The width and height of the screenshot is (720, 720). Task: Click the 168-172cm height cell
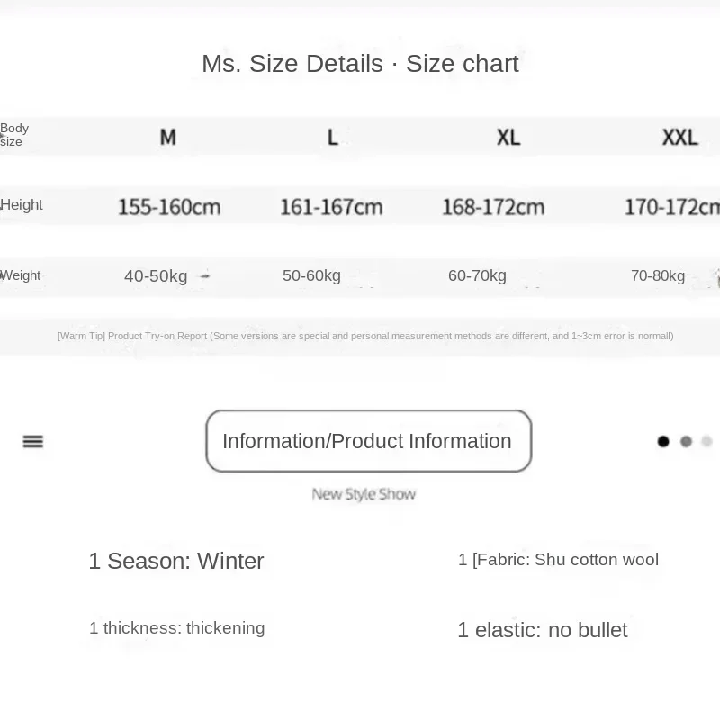pos(493,207)
